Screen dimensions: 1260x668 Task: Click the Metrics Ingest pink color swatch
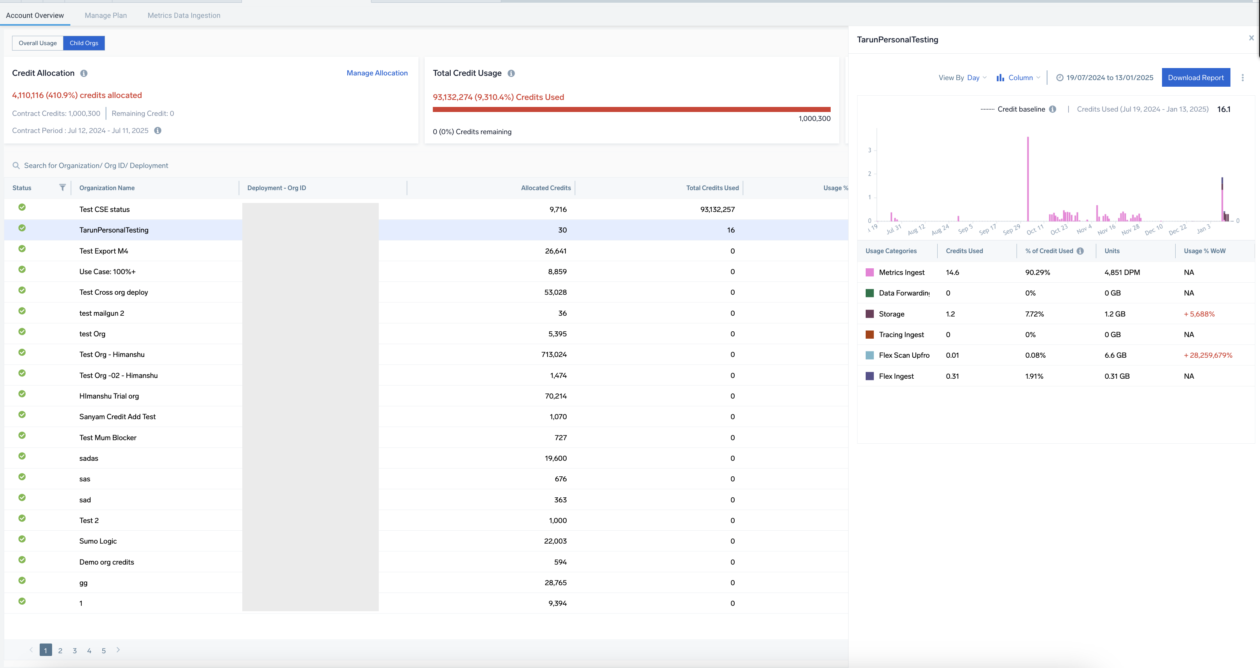(870, 273)
